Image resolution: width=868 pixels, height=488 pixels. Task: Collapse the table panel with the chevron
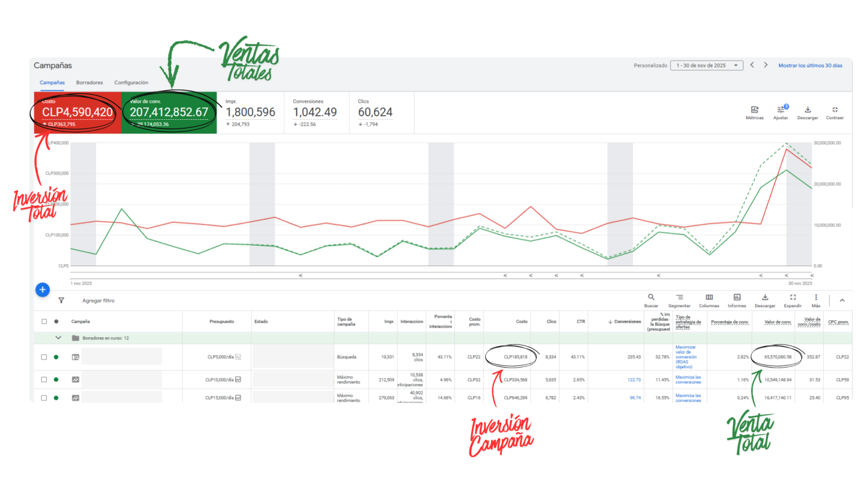click(842, 299)
